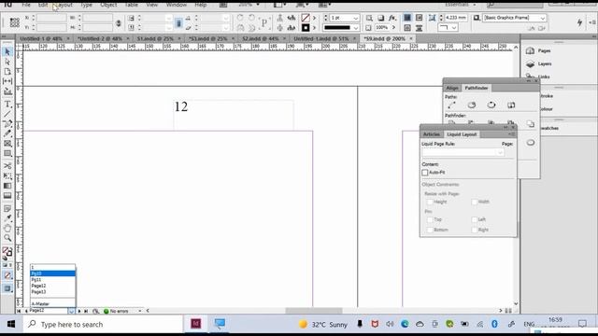This screenshot has height=336, width=598.
Task: Select the Zoom tool
Action: 7,238
